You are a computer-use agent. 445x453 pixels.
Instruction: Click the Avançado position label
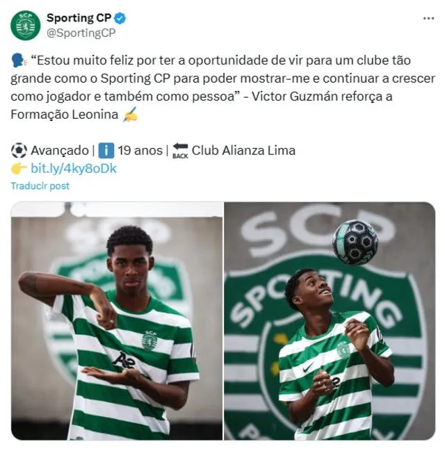coord(60,151)
